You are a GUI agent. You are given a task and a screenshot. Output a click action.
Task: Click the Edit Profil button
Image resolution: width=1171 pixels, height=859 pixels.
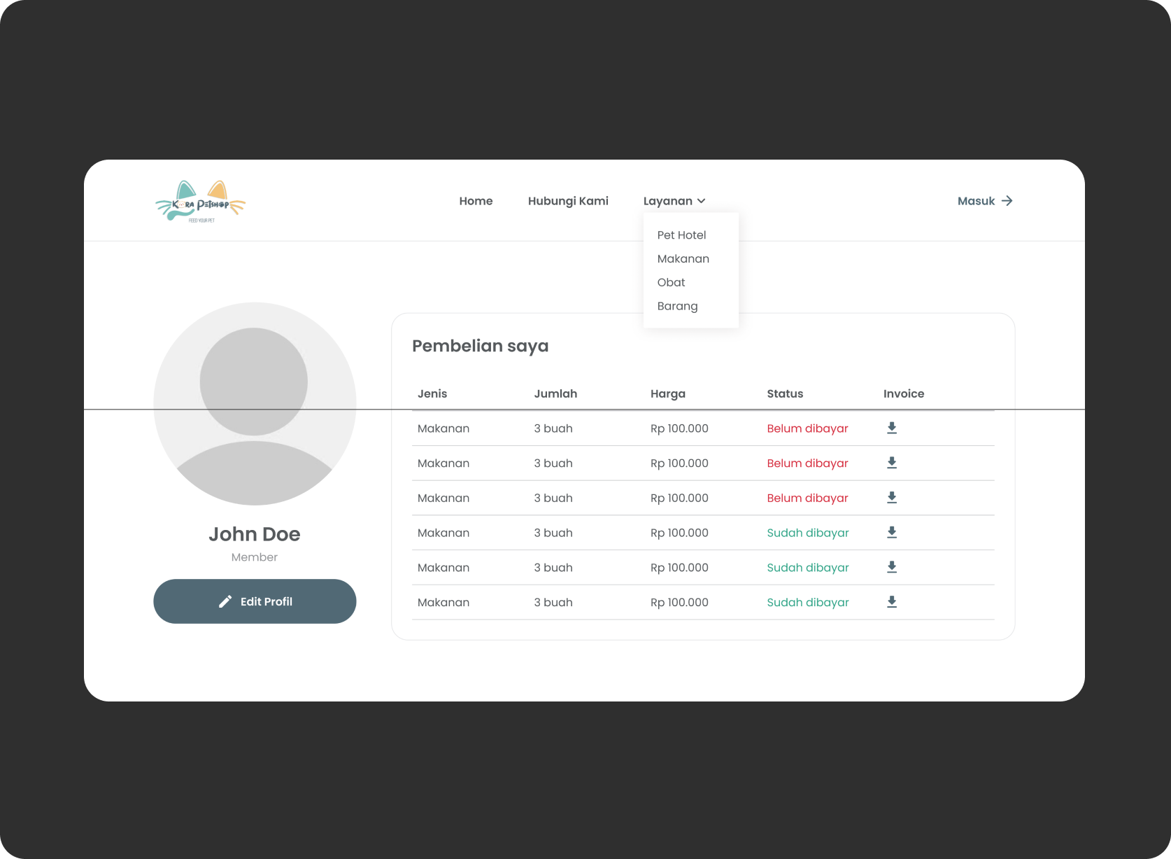255,601
